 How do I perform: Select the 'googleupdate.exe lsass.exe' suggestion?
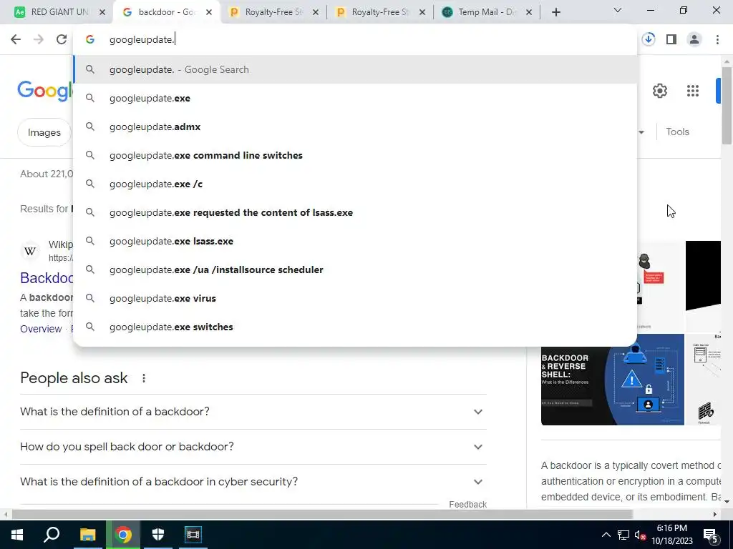355,241
